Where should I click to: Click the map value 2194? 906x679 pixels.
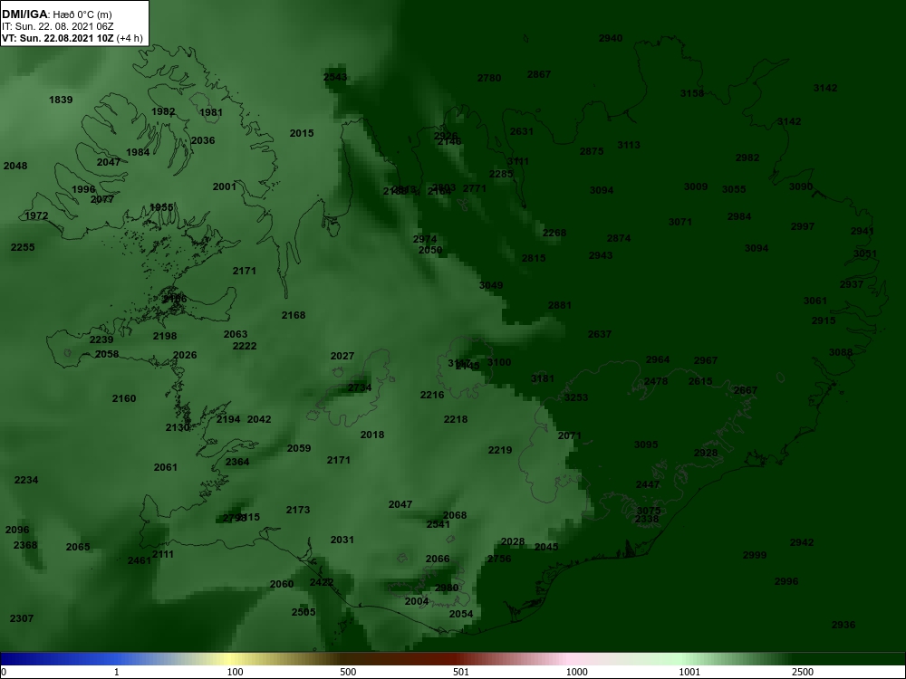228,419
